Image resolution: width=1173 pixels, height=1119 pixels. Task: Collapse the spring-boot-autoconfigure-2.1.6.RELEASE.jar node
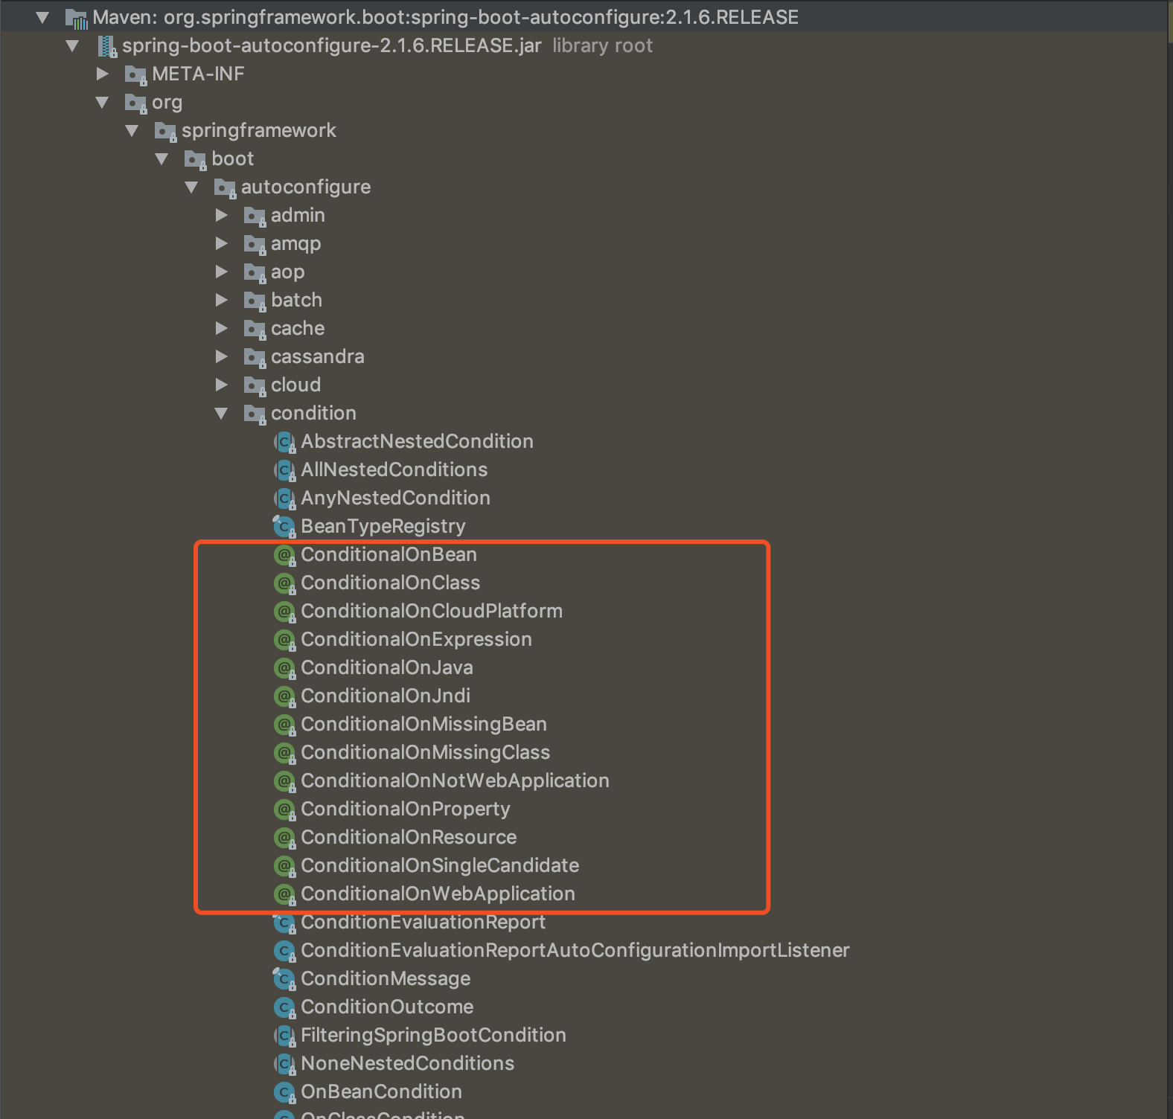[x=72, y=45]
